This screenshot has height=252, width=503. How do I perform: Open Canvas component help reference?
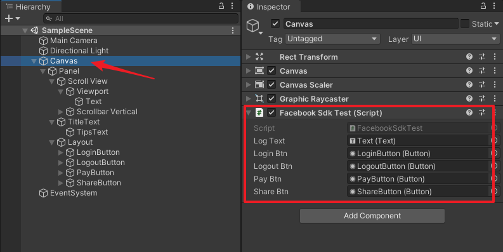coord(469,70)
